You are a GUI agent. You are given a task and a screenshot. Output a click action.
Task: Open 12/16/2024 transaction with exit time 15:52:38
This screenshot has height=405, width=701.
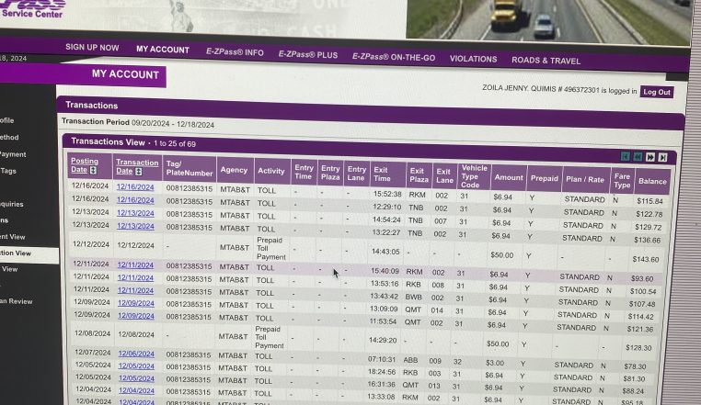coord(135,187)
